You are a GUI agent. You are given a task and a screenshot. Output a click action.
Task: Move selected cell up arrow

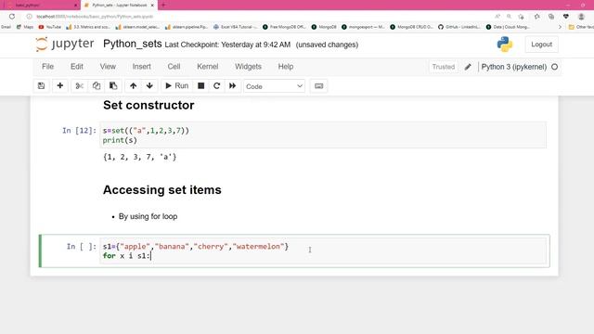[133, 86]
